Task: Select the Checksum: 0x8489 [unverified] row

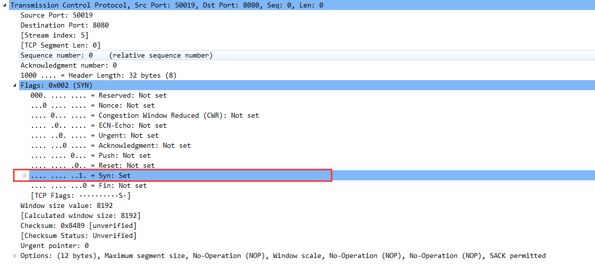Action: click(x=79, y=226)
